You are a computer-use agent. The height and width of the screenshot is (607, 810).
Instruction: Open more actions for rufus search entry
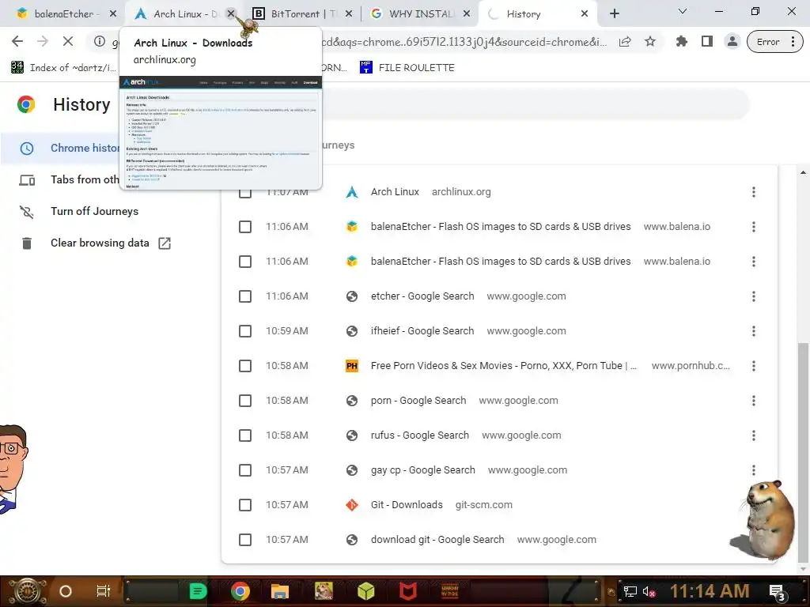point(754,435)
